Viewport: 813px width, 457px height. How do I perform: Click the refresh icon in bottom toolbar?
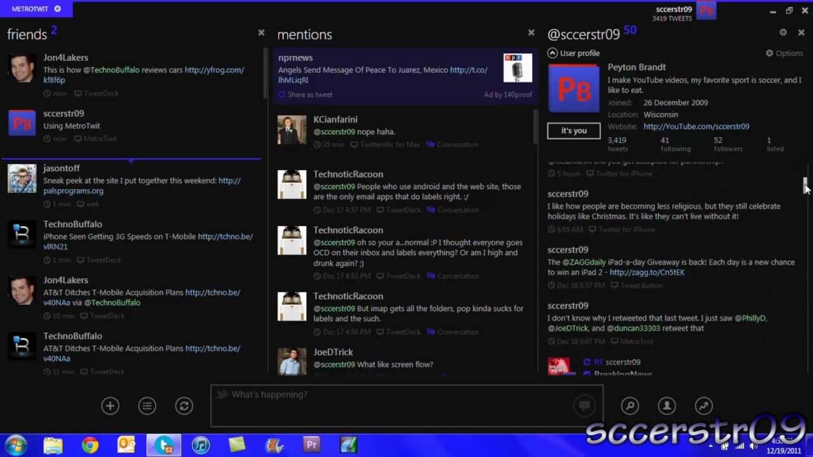(184, 406)
